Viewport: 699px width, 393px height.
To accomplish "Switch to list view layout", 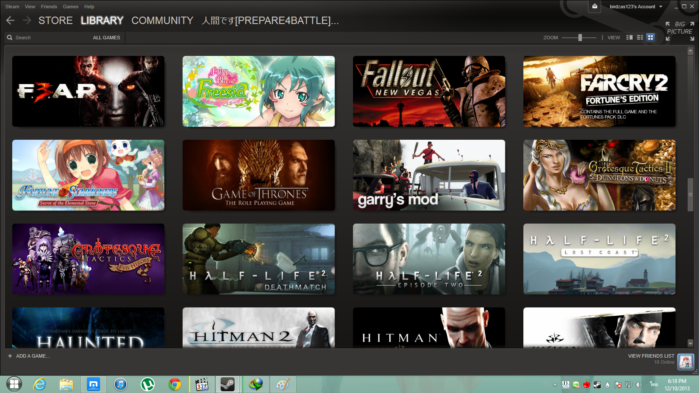I will click(x=640, y=38).
